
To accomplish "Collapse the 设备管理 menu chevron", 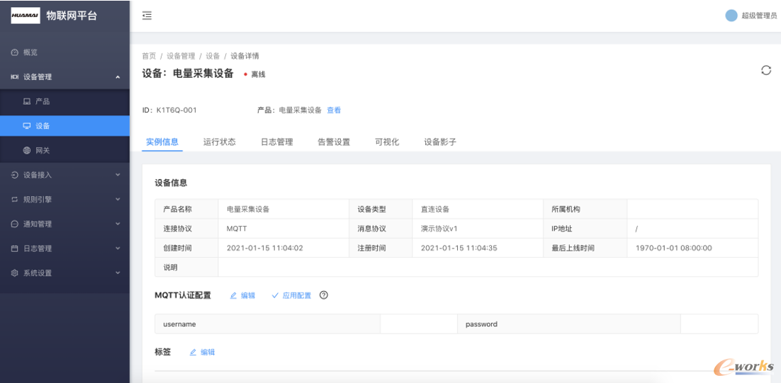I will (118, 77).
